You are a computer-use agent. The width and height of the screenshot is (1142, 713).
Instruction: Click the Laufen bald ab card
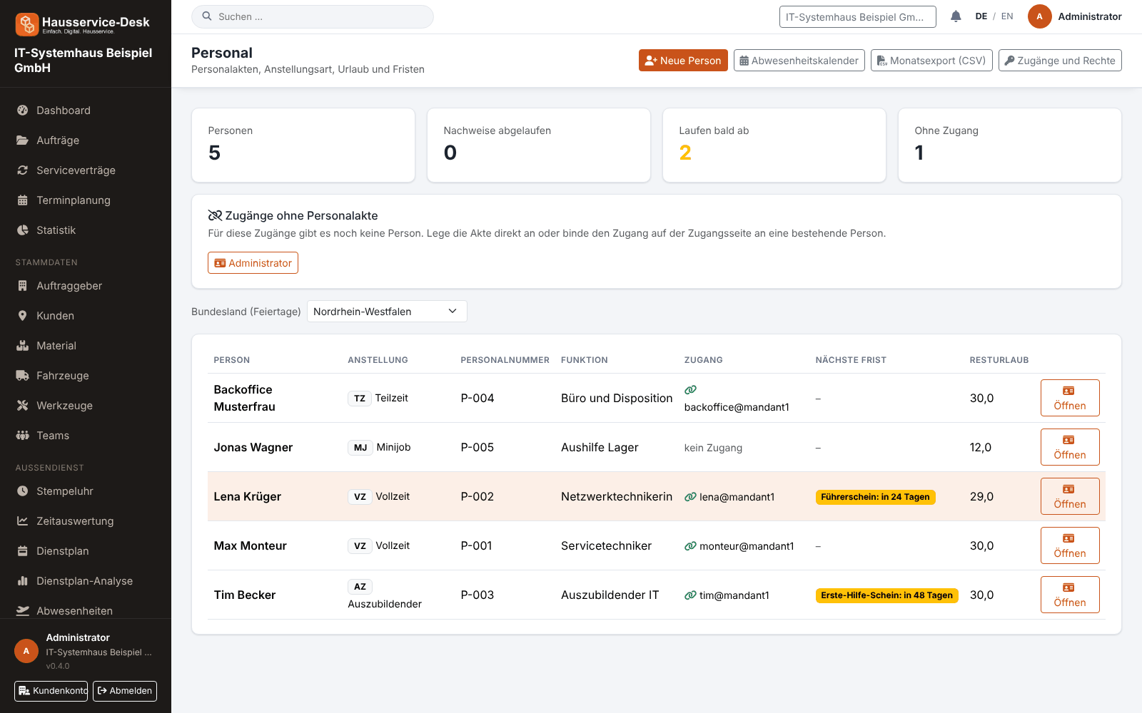[774, 145]
